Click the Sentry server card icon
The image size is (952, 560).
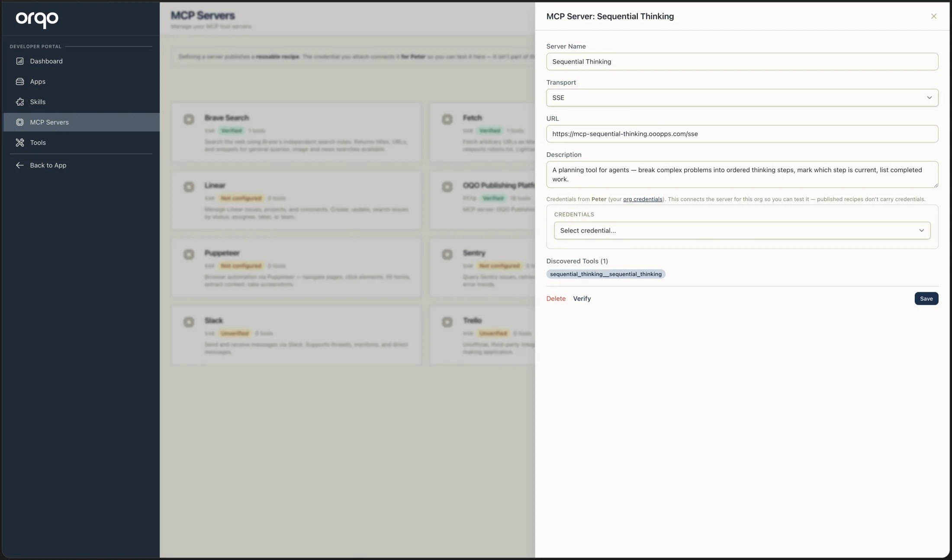click(x=447, y=254)
